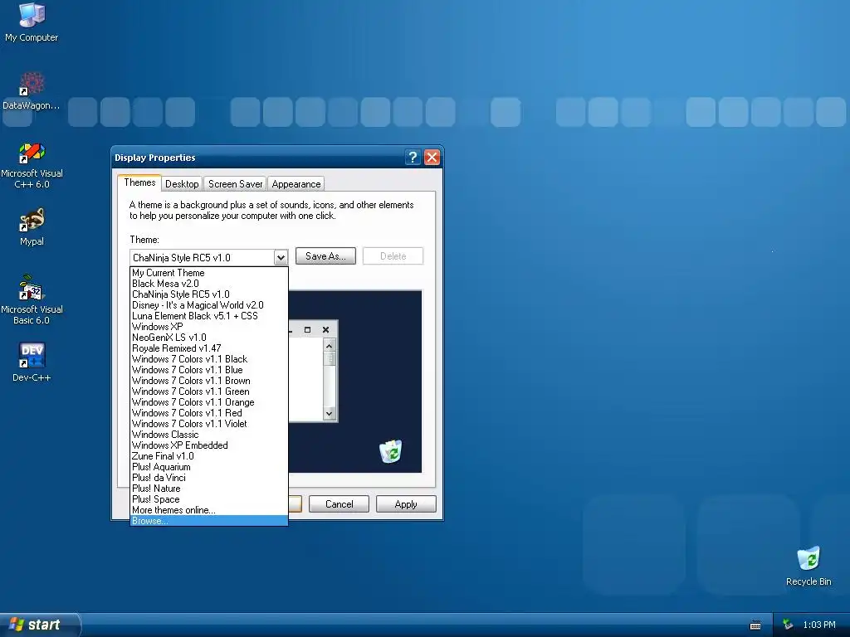Click the preview window's maximize glyph
Image resolution: width=850 pixels, height=637 pixels.
coord(307,329)
